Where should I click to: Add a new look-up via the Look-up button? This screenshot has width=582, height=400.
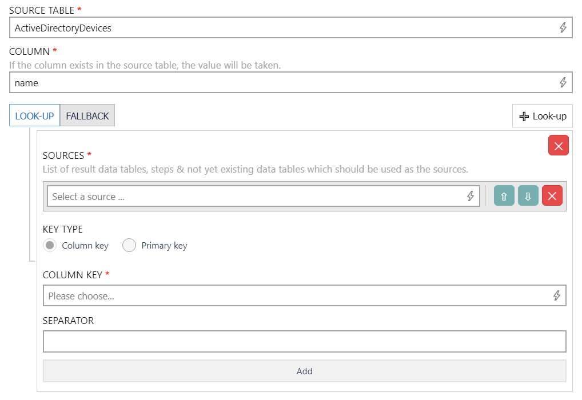(542, 115)
